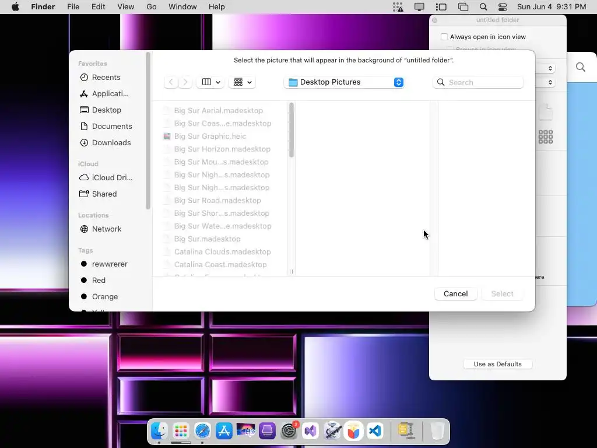The image size is (597, 448).
Task: Go forward with the right chevron button
Action: [185, 82]
